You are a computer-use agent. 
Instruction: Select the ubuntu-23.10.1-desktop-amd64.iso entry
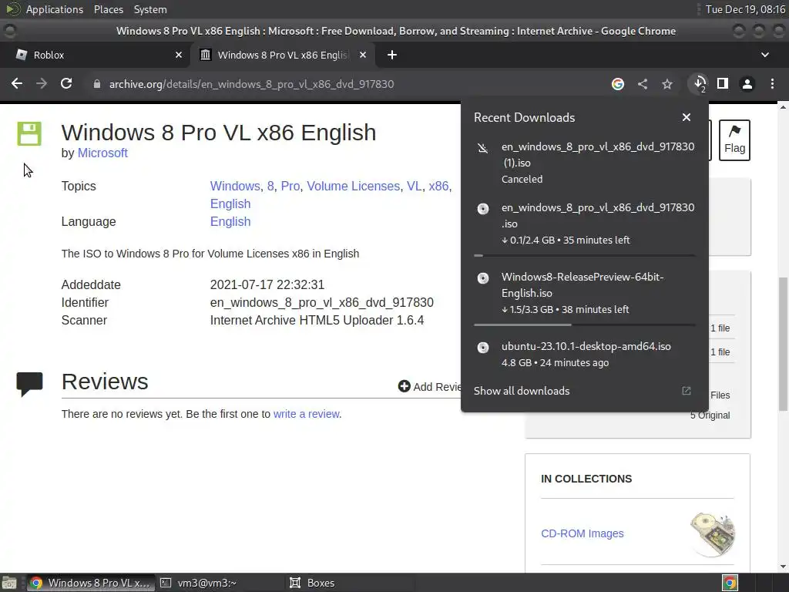[x=585, y=355]
